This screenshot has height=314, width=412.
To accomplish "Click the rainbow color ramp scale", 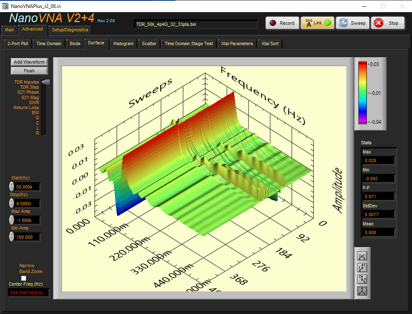I will [363, 93].
